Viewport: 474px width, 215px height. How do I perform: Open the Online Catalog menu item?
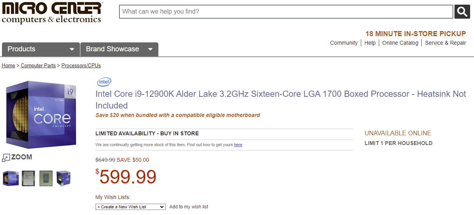click(x=400, y=43)
